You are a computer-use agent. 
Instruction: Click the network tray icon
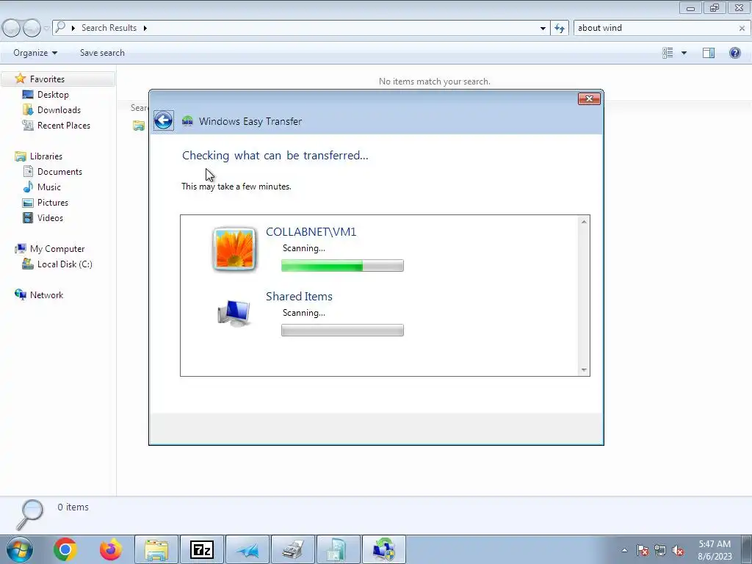click(x=660, y=550)
